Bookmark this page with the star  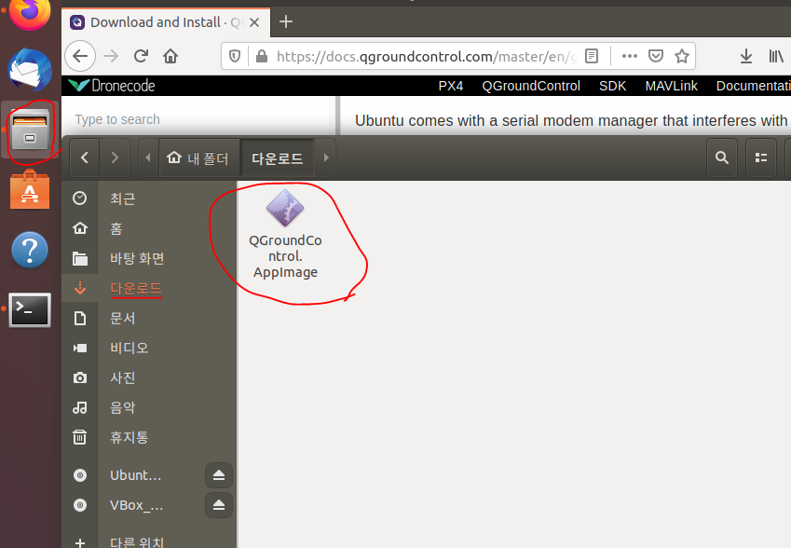click(x=682, y=56)
